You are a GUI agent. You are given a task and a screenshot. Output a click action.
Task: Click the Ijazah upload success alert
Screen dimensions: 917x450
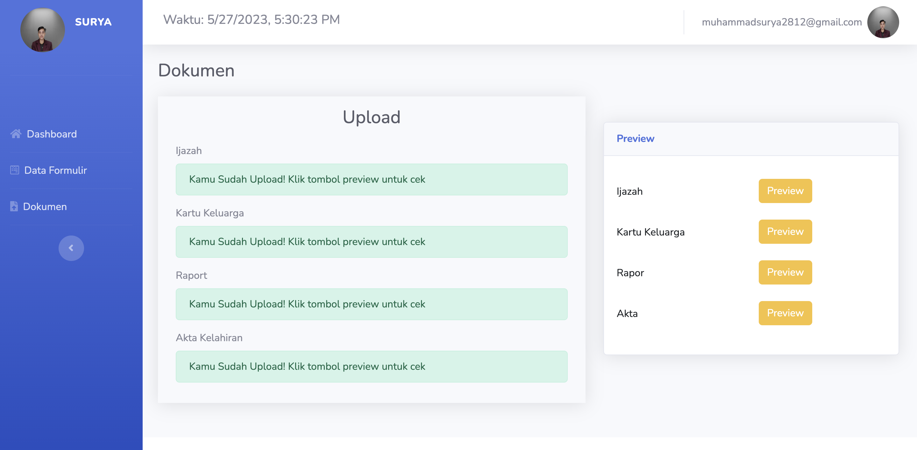(371, 179)
